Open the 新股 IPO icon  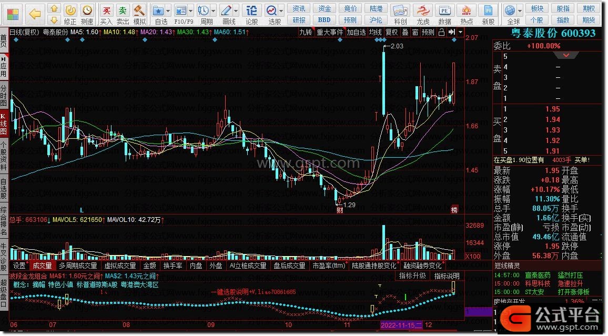[488, 14]
